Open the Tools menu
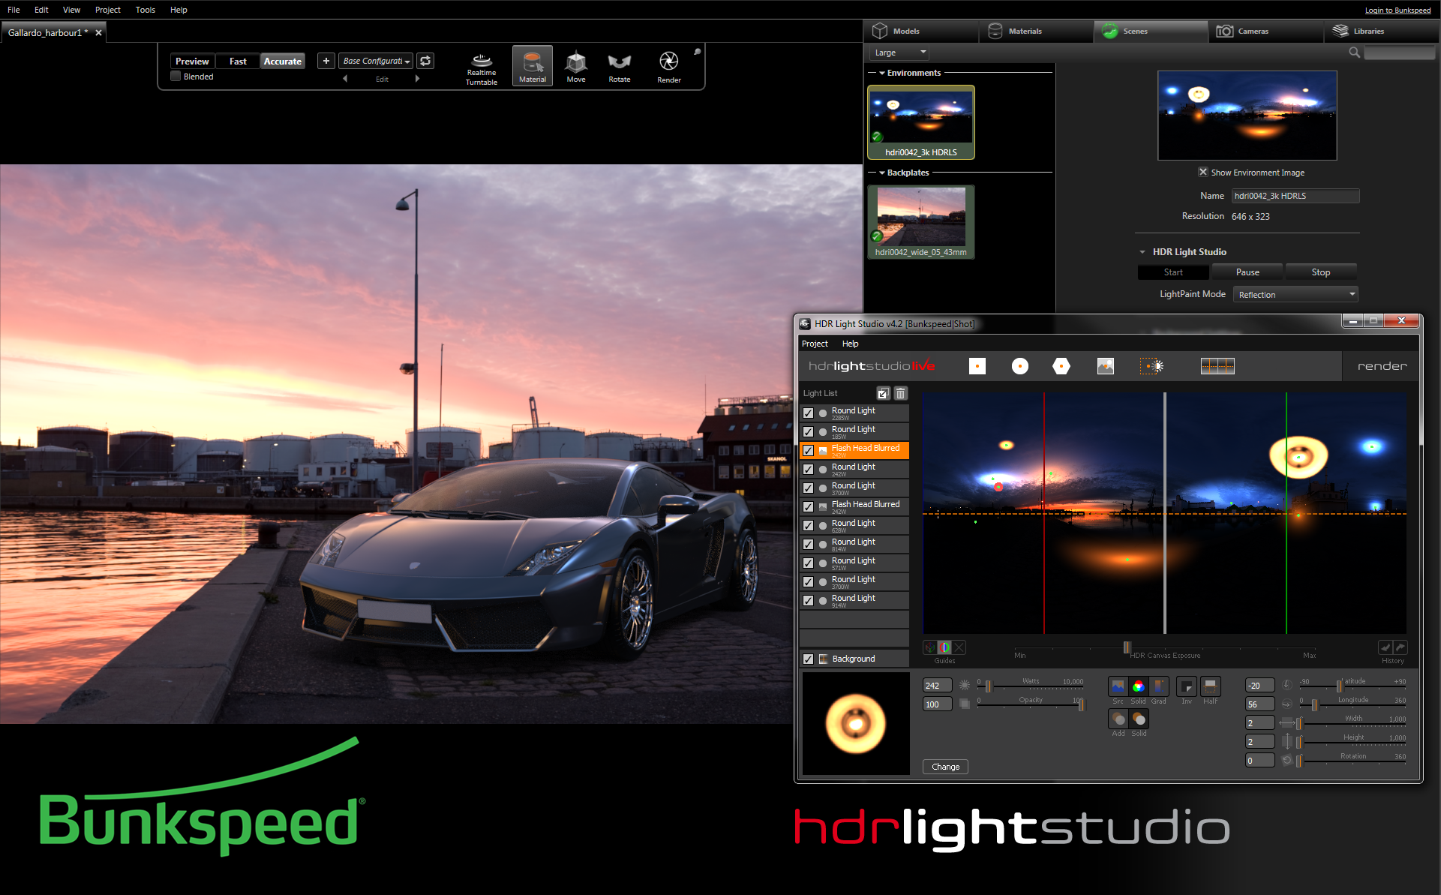This screenshot has height=895, width=1441. tap(145, 10)
